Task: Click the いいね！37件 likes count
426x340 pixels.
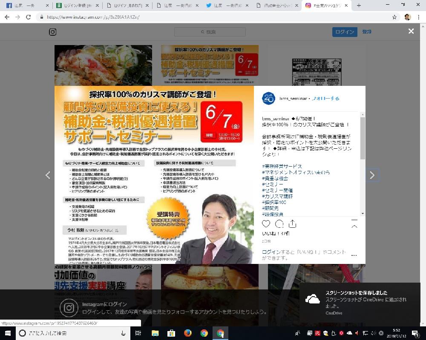Action: pyautogui.click(x=276, y=233)
